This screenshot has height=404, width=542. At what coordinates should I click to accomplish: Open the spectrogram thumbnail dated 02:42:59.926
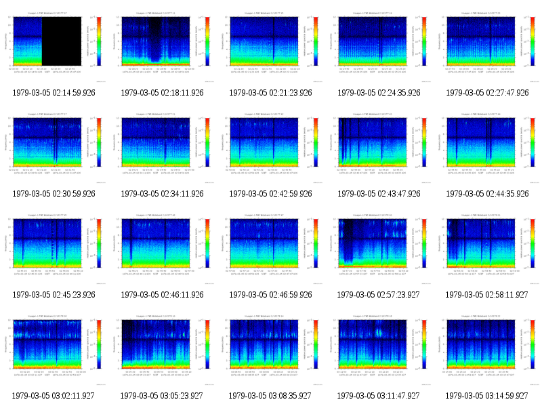(x=270, y=148)
